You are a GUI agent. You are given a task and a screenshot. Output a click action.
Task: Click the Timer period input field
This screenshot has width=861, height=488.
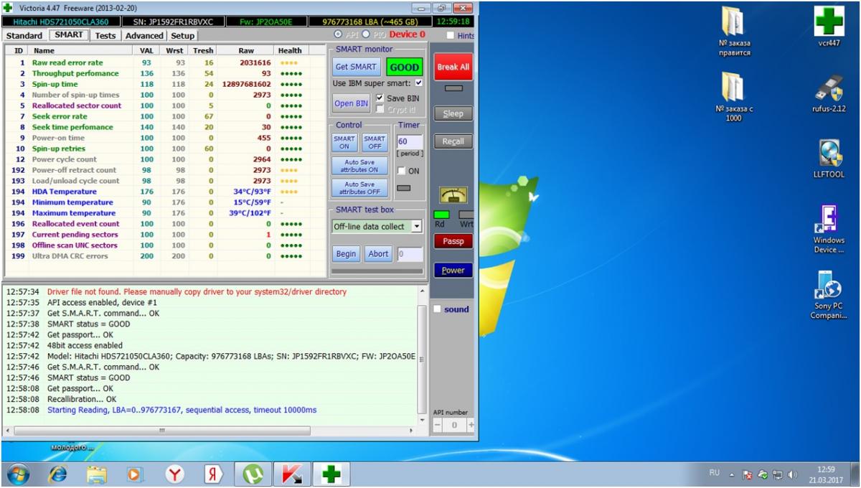point(410,141)
